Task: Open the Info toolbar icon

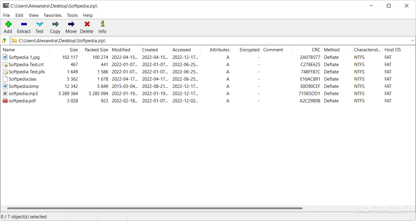Action: coord(102,24)
